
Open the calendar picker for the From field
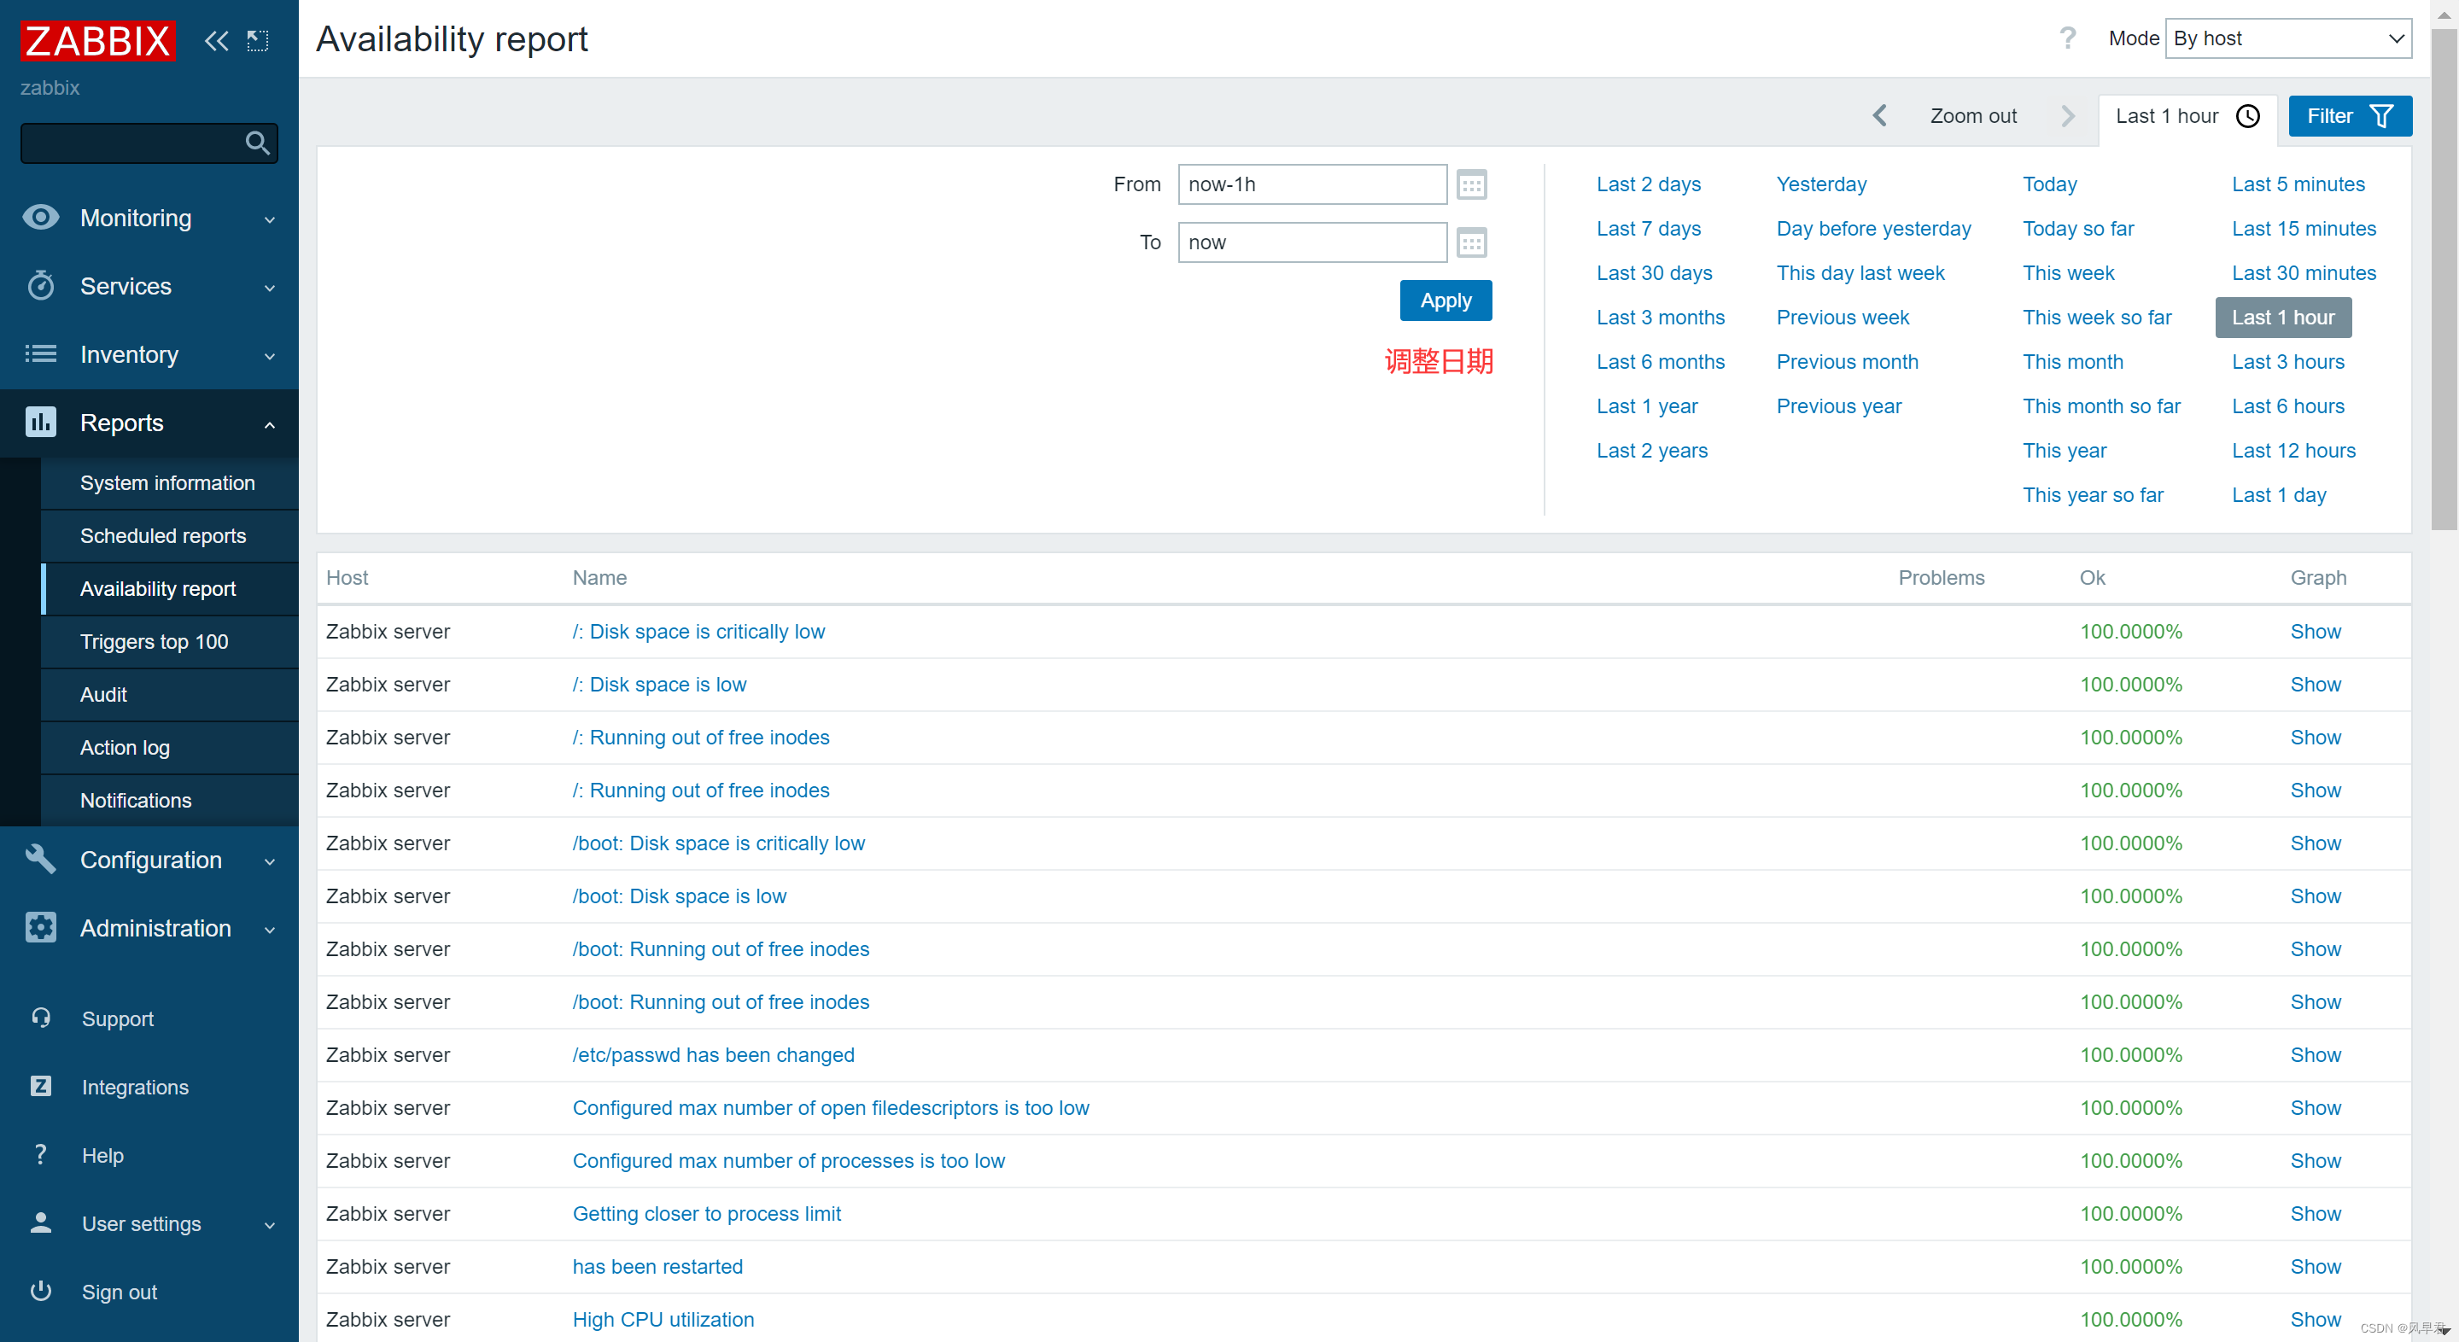pyautogui.click(x=1471, y=184)
